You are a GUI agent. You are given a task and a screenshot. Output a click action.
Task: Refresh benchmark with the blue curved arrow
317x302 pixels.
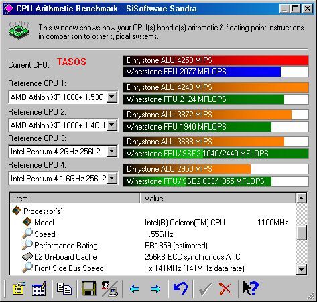click(180, 289)
